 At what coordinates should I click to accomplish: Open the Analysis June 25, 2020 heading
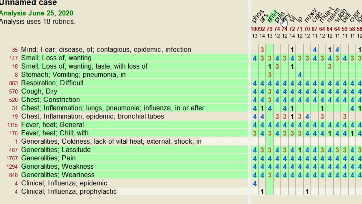tap(36, 13)
